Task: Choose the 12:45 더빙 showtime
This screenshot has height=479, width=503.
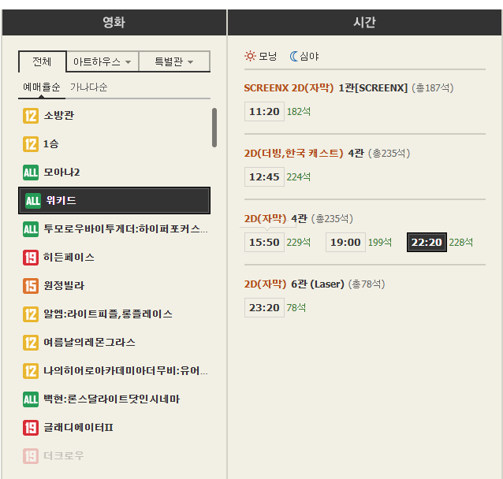Action: [264, 177]
